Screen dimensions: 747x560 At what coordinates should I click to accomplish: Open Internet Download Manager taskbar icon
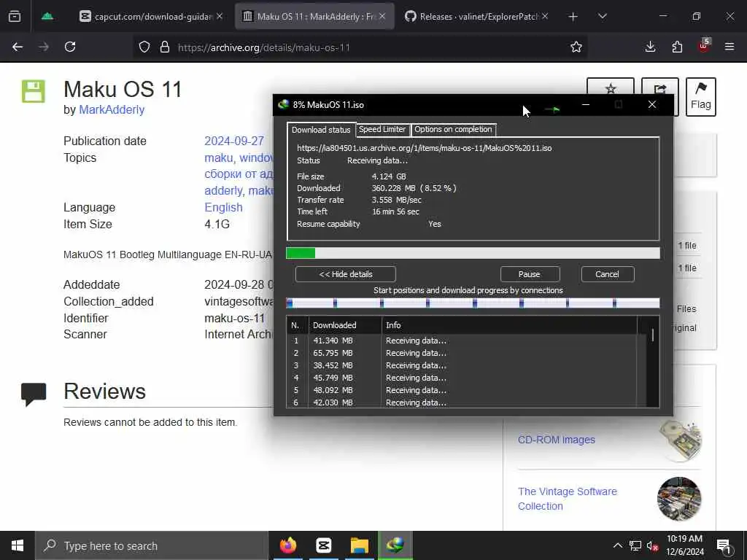coord(395,545)
